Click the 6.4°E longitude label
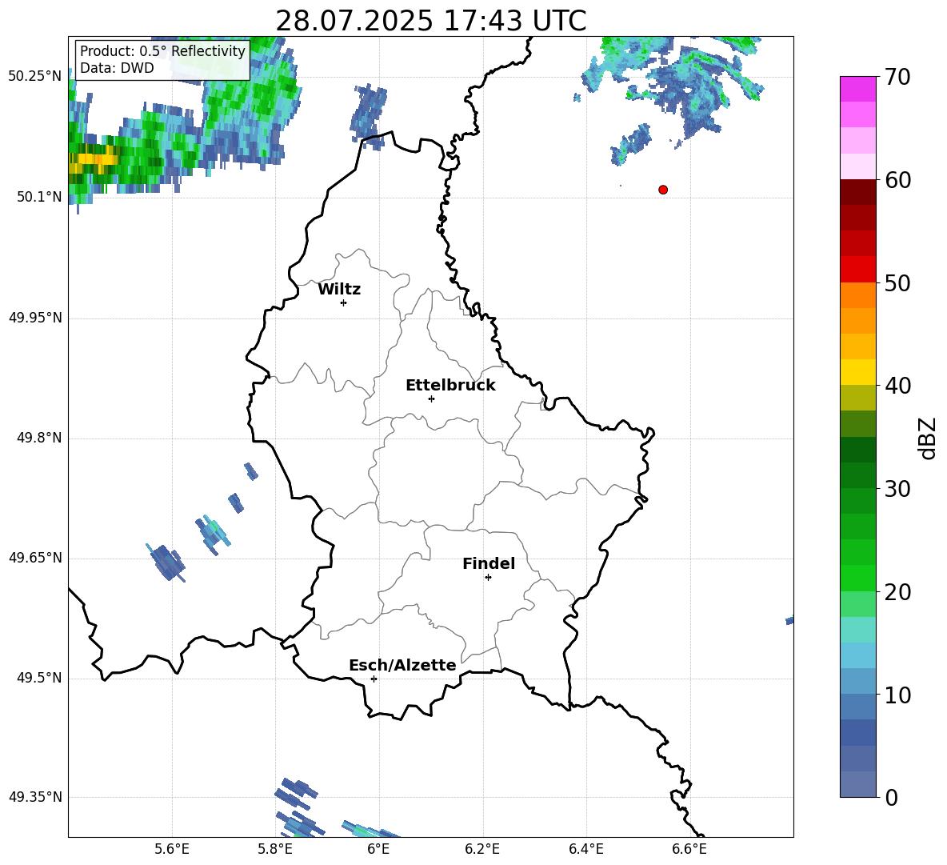 click(585, 849)
